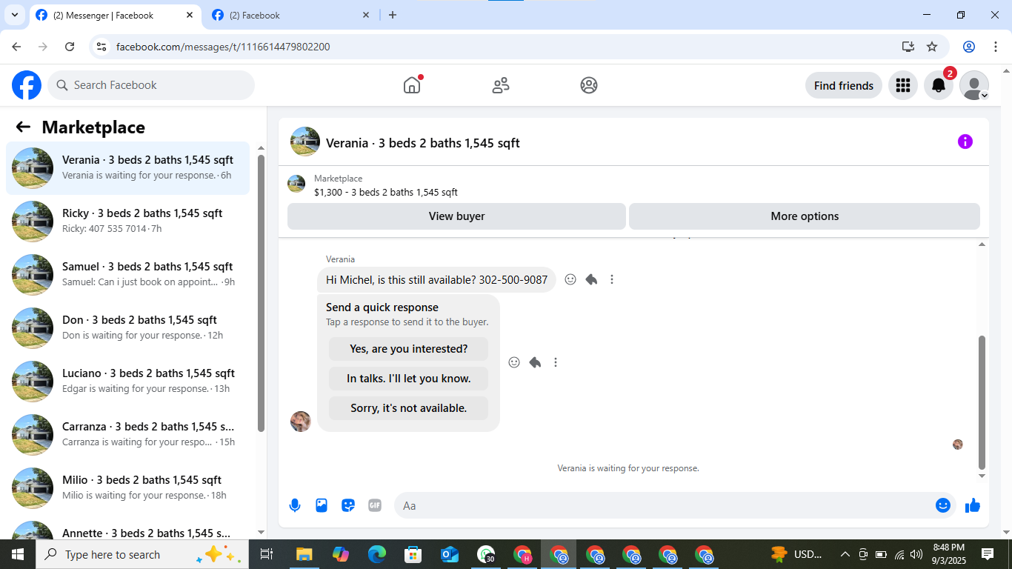Open Chrome three-dot menu
Screen dimensions: 1012x569
pyautogui.click(x=995, y=47)
